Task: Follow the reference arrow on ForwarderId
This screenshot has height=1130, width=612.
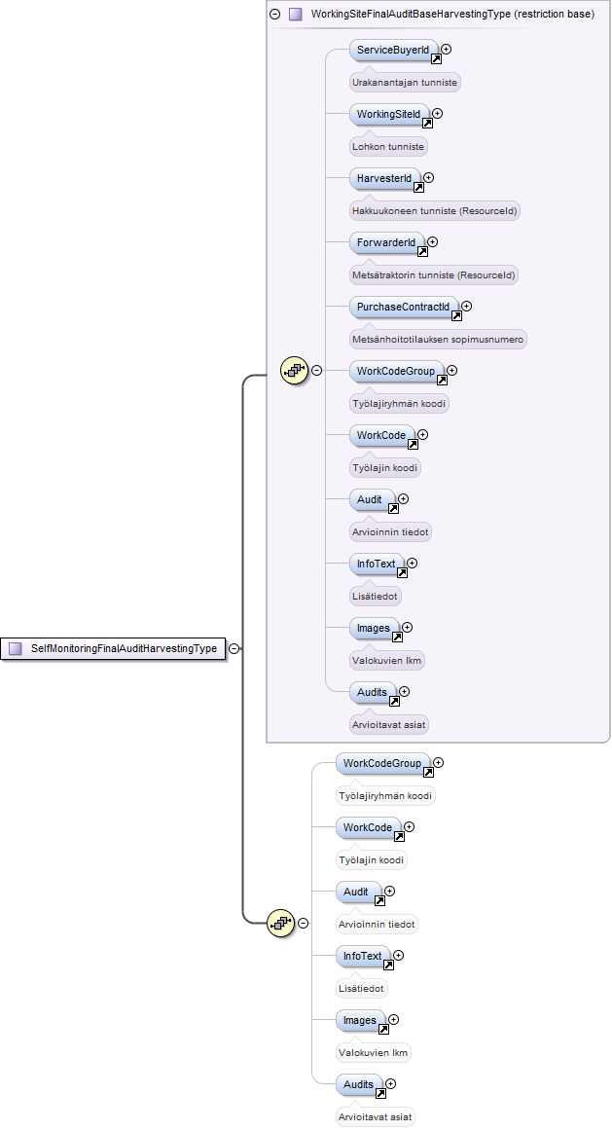Action: click(422, 251)
